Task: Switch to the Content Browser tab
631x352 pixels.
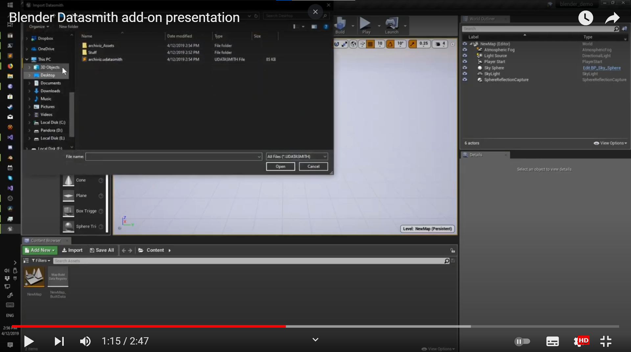Action: click(x=45, y=240)
